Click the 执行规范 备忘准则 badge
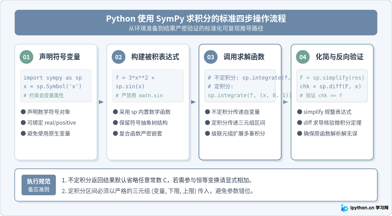This screenshot has width=392, height=216. 39,185
